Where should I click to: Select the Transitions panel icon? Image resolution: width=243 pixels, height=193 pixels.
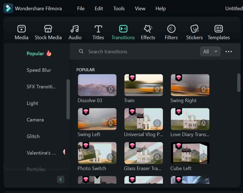click(123, 29)
